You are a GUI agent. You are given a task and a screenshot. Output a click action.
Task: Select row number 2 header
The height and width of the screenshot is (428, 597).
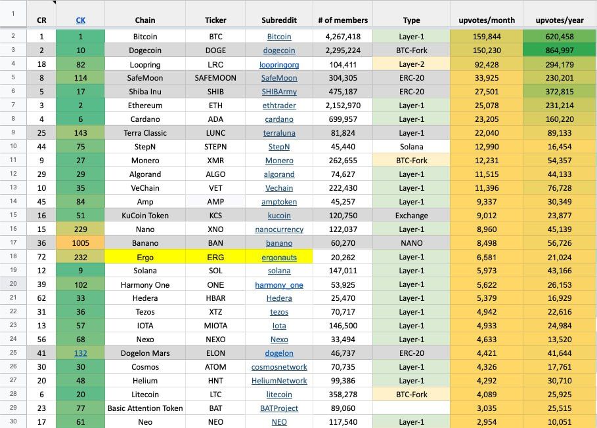coord(13,37)
